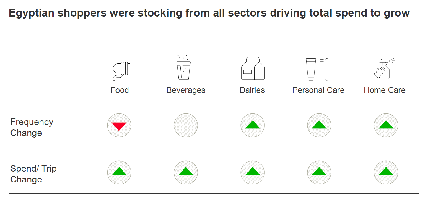Click the Dairies milk carton icon
The image size is (425, 201).
(x=253, y=69)
